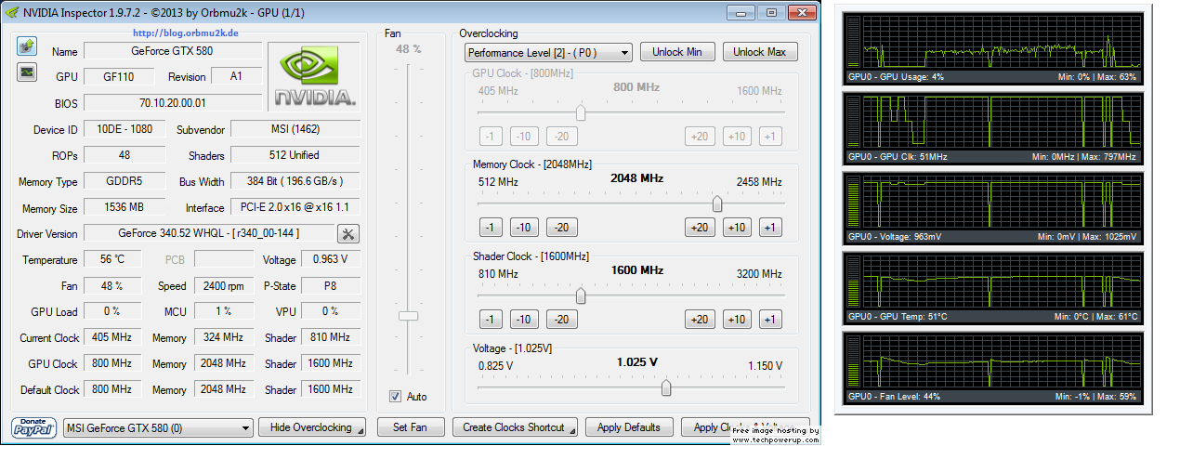This screenshot has height=459, width=1193.
Task: Click the GPU Voltage monitor graph
Action: [992, 207]
